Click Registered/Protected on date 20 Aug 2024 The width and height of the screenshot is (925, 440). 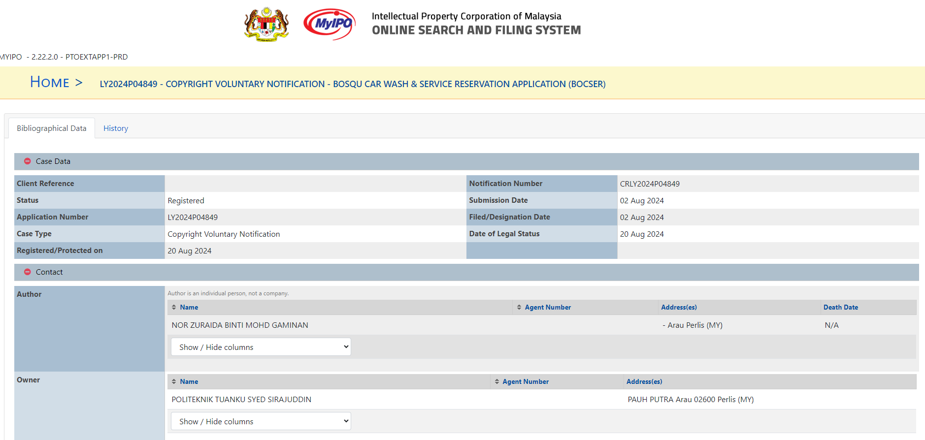pos(190,251)
